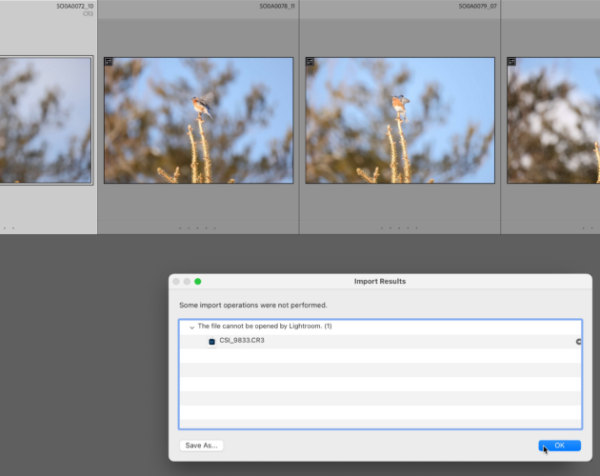Image resolution: width=600 pixels, height=476 pixels.
Task: Click the show-in-Finder arrow on CSI_9833.CR3 row
Action: click(579, 342)
